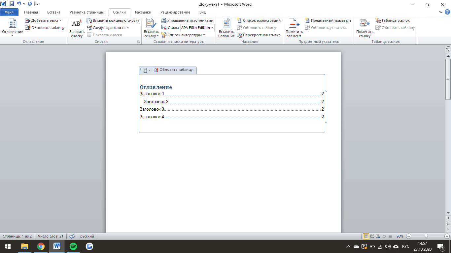Viewport: 451px width, 253px height.
Task: Toggle the ribbon minimize arrow
Action: [x=440, y=12]
